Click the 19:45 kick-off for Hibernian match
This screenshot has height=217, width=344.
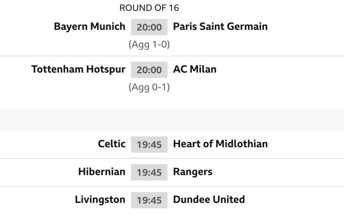[149, 172]
